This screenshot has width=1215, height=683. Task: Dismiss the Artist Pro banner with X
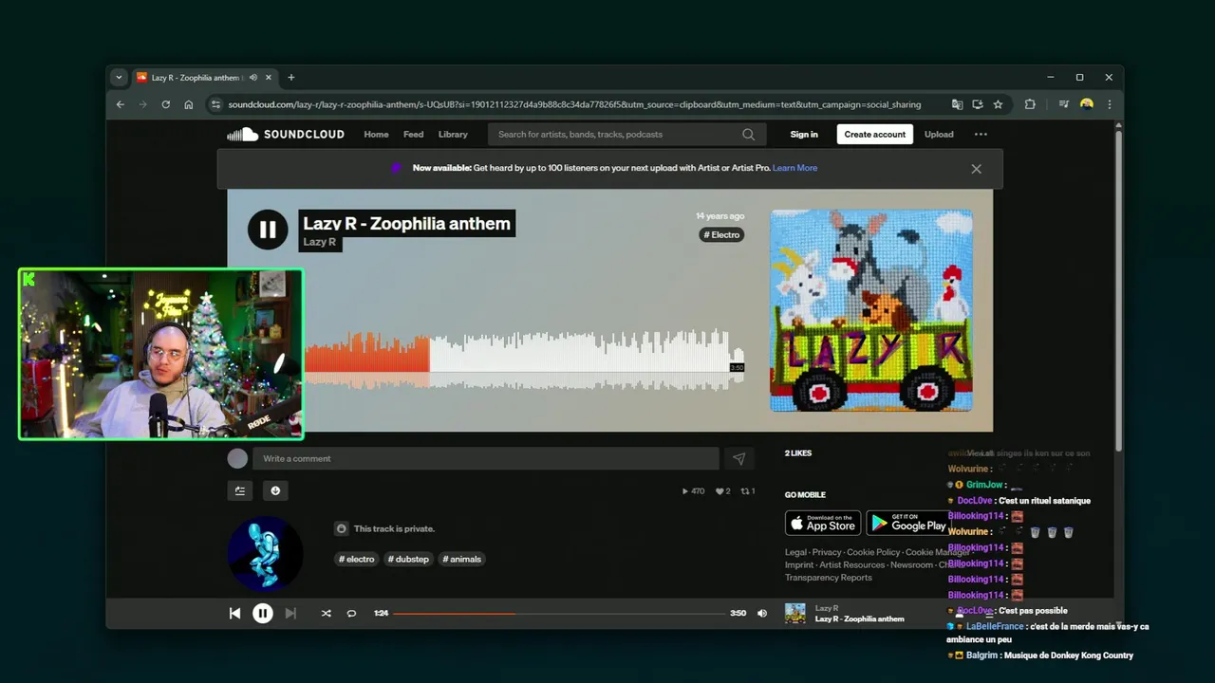[x=976, y=169]
